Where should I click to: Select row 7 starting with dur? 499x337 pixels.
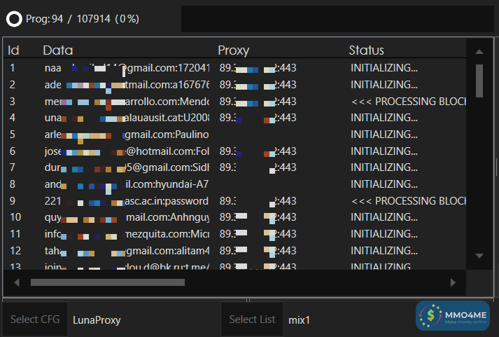coord(234,167)
